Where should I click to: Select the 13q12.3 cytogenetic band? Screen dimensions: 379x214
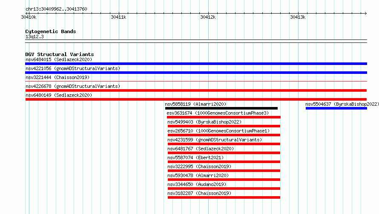coord(196,41)
